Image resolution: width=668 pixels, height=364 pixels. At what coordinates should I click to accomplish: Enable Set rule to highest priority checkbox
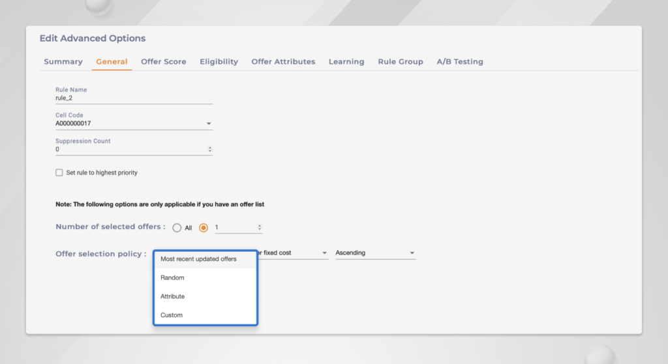59,173
